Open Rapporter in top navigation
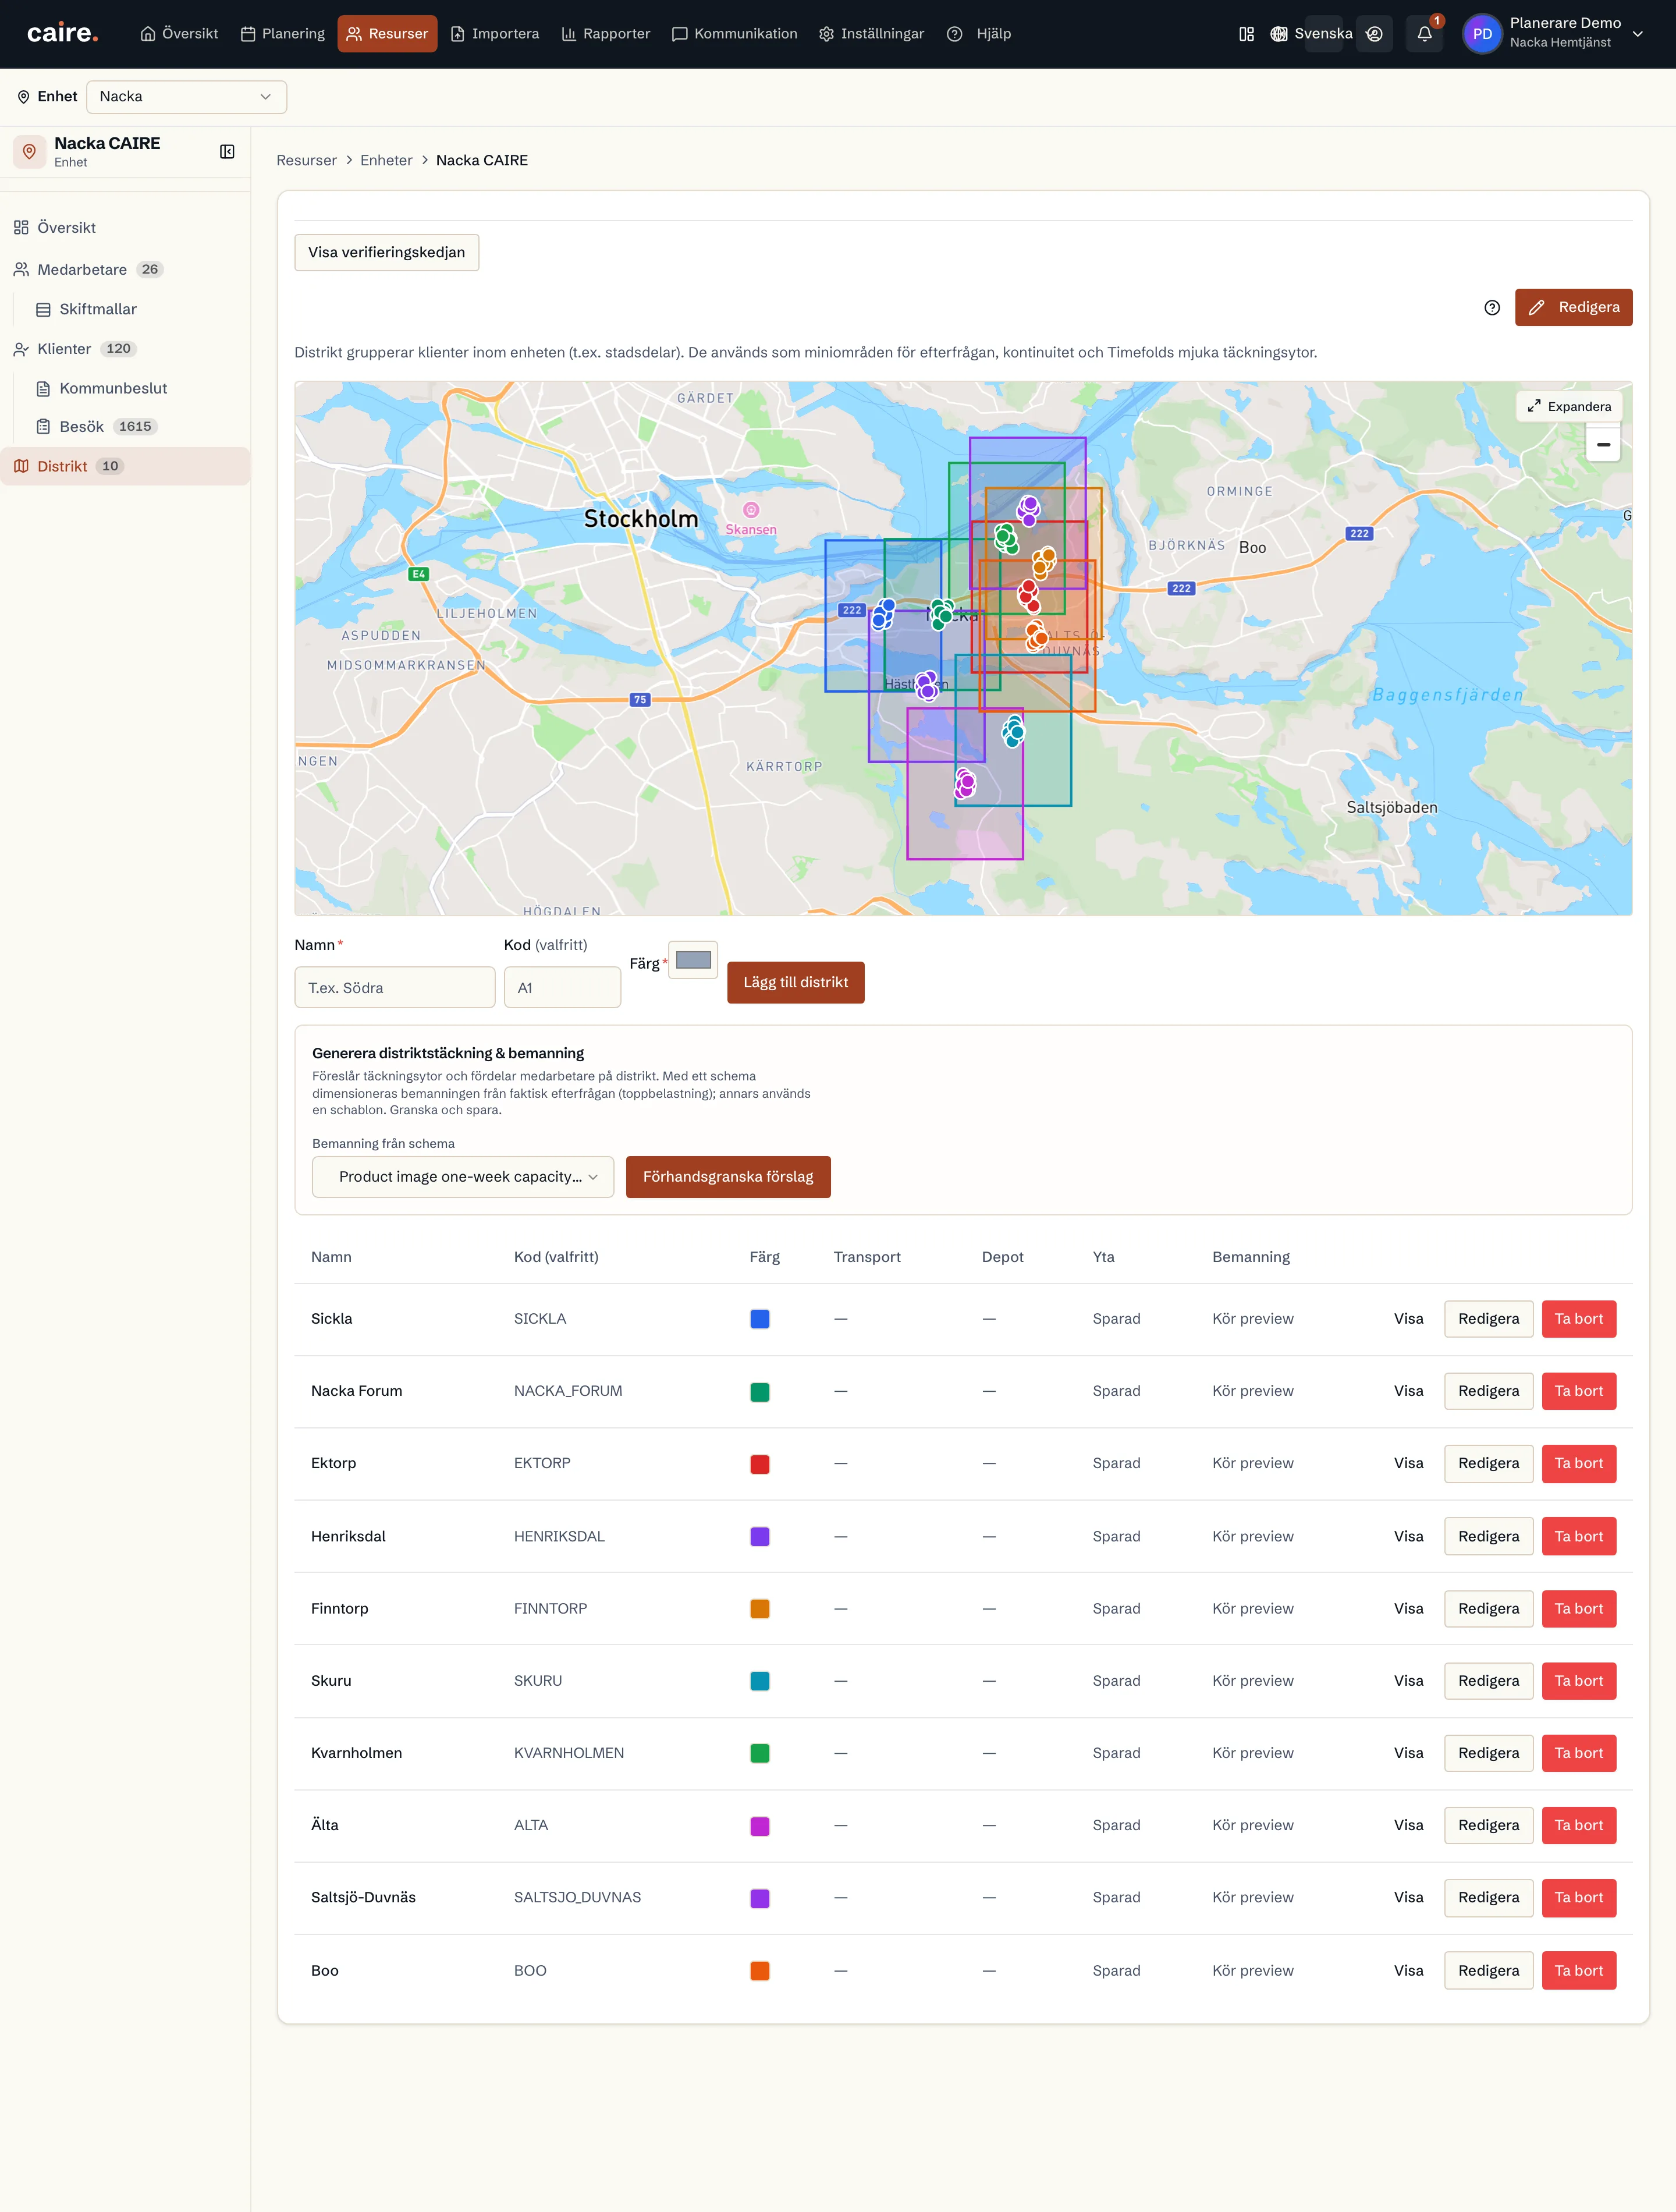The width and height of the screenshot is (1676, 2212). pyautogui.click(x=606, y=34)
